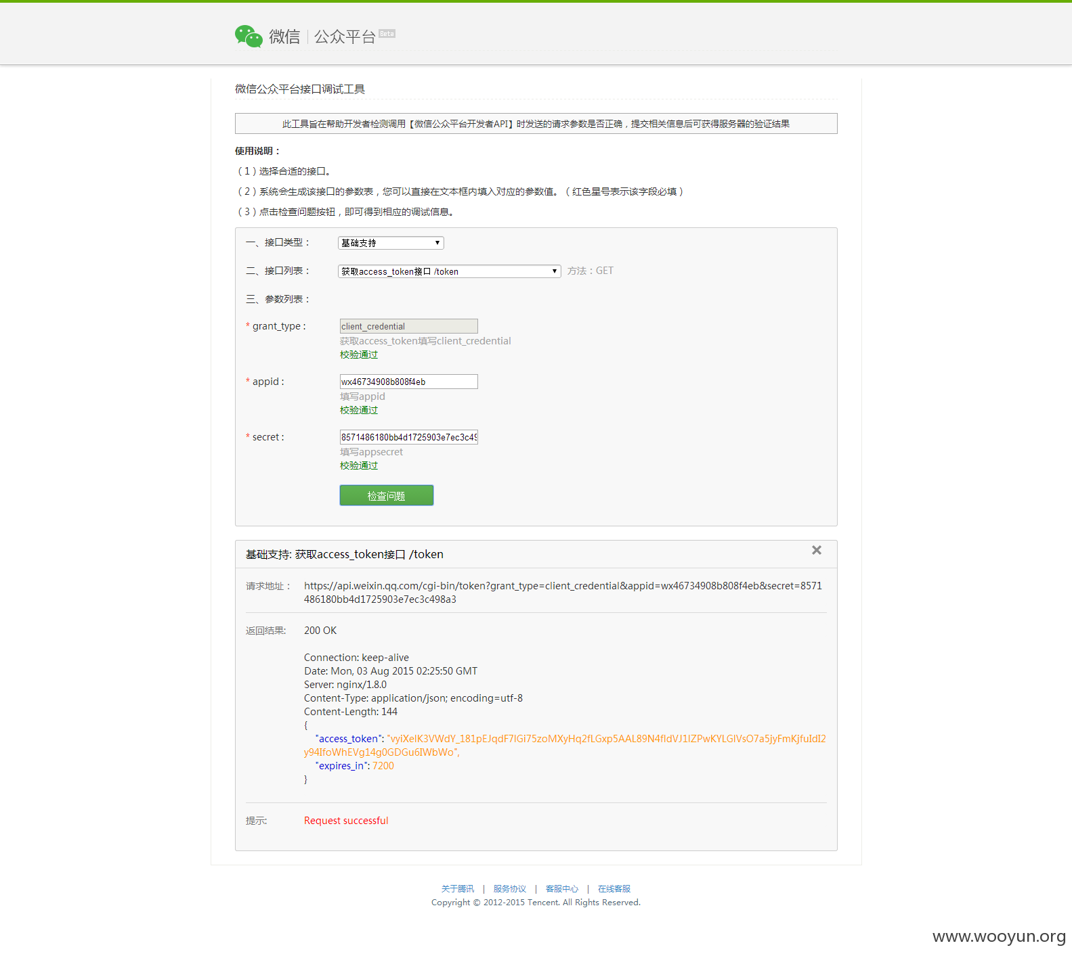
Task: Click the WeChat logo icon
Action: pos(249,36)
